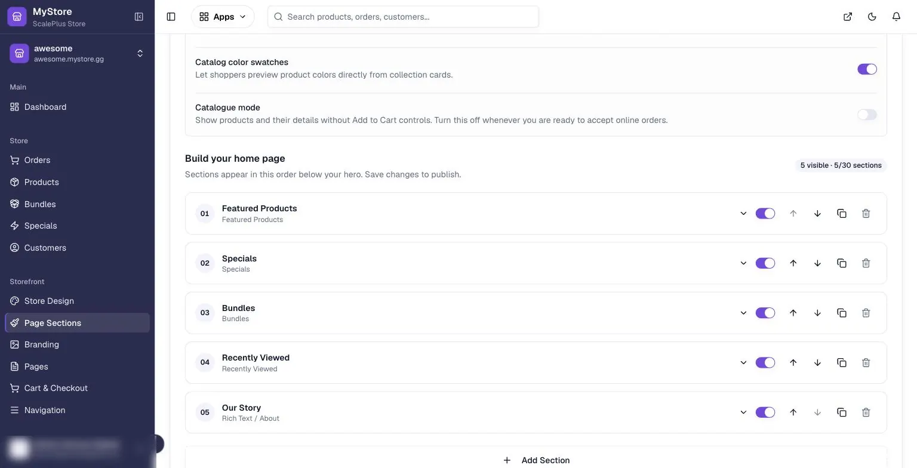917x468 pixels.
Task: Open Pages in sidebar
Action: [77, 367]
